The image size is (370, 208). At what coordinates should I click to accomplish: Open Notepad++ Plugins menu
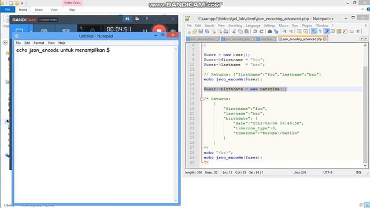(307, 25)
